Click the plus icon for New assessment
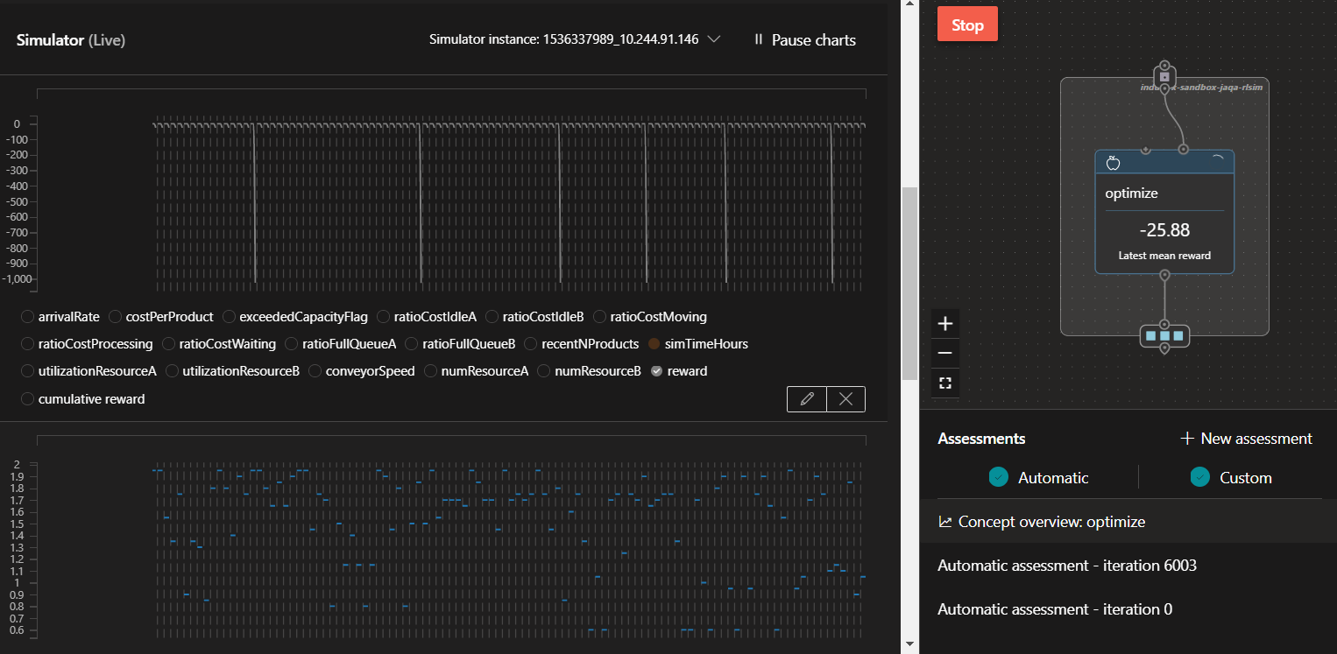 (1187, 439)
